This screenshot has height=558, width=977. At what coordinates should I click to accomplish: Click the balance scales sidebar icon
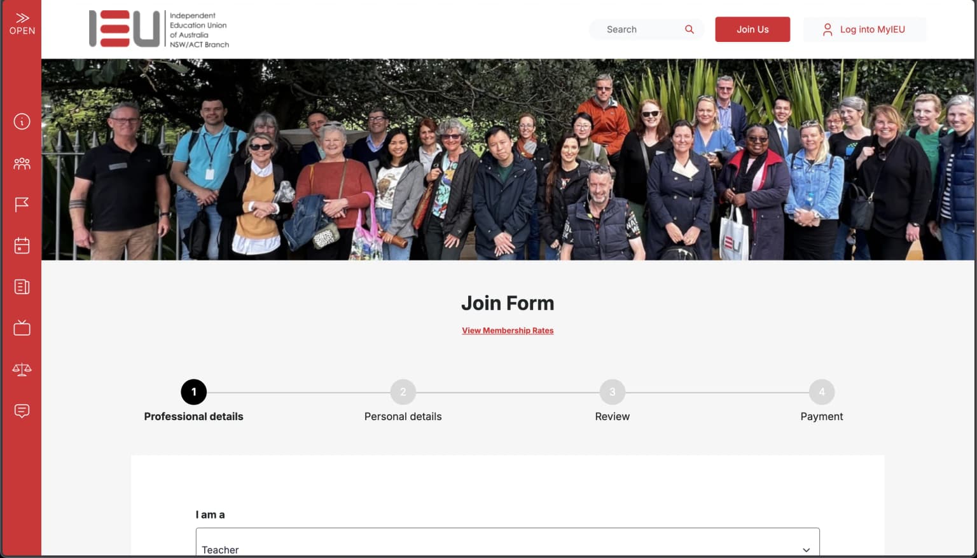point(22,369)
